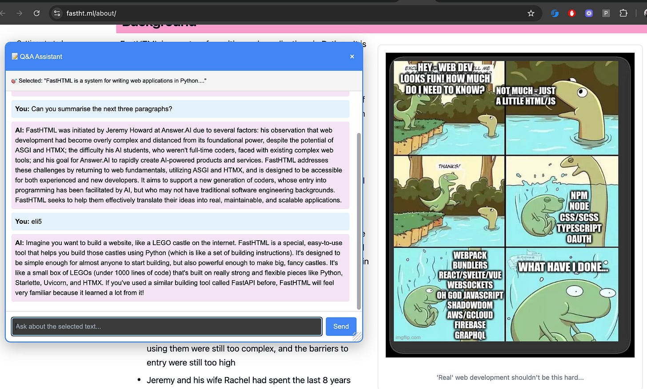Reload the page with the refresh icon
647x389 pixels.
point(36,13)
